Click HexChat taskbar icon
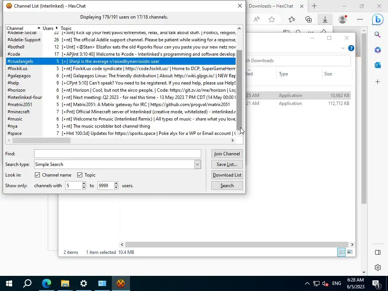This screenshot has width=388, height=291. point(121,283)
